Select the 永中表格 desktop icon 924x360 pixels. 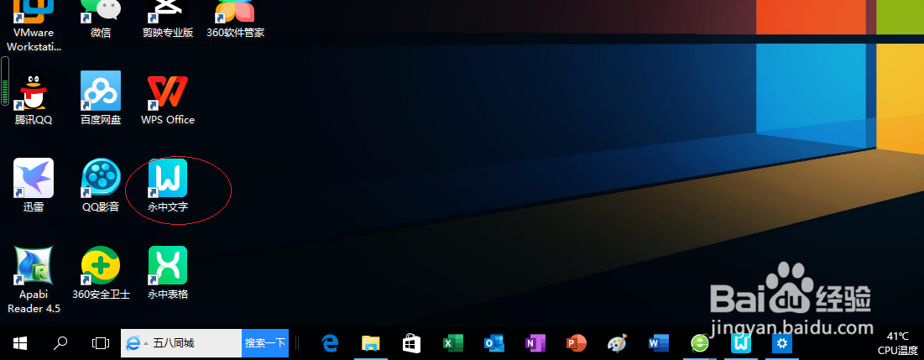[x=168, y=272]
